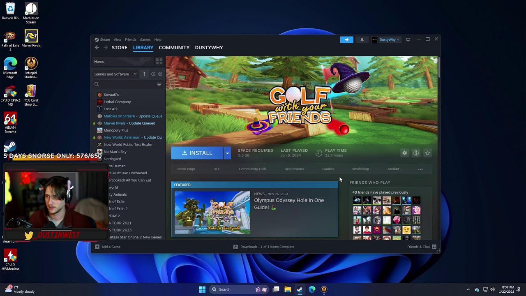Show hidden system tray icons chevron

click(468, 289)
